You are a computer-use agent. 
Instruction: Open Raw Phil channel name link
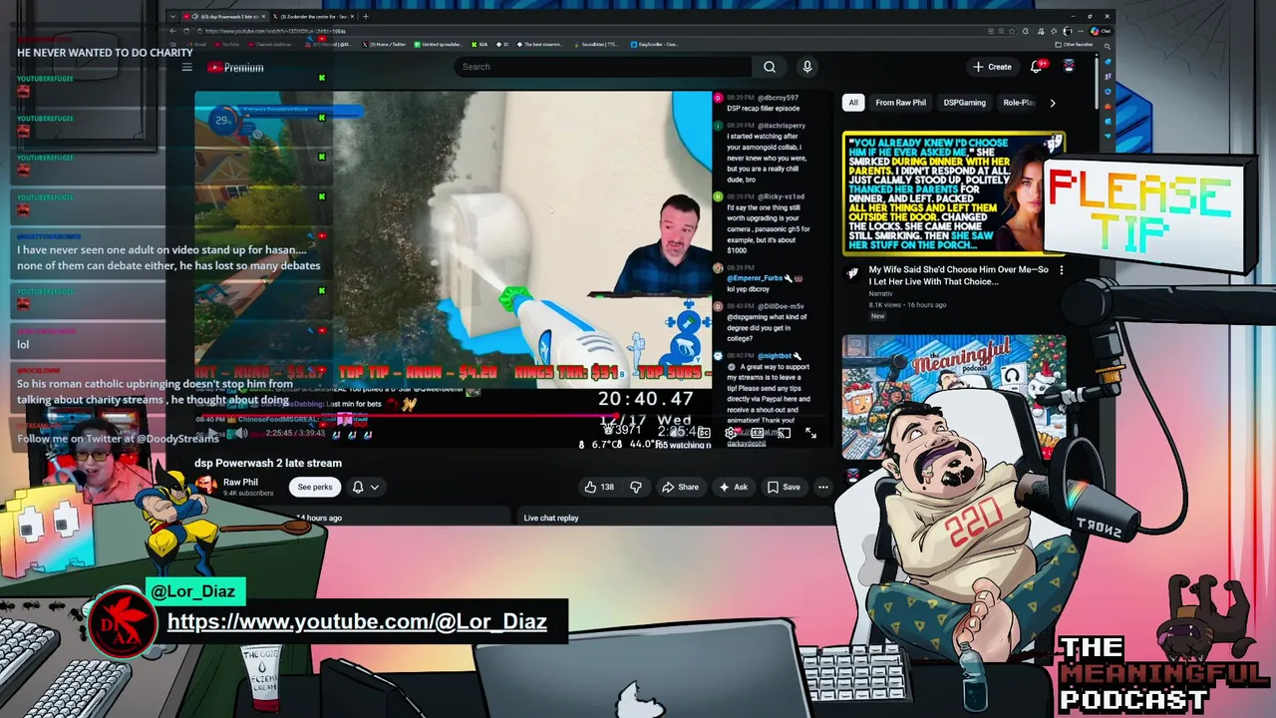pyautogui.click(x=240, y=482)
